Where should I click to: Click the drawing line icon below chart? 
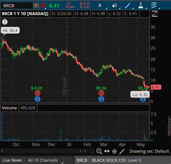tap(122, 151)
